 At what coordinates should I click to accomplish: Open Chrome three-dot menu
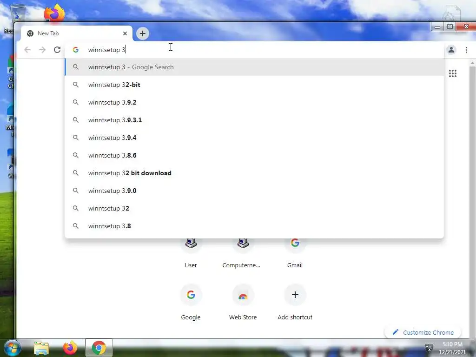pyautogui.click(x=466, y=50)
